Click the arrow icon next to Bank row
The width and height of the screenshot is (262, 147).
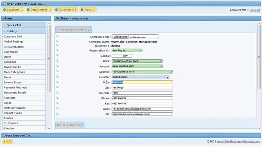[x=57, y=61]
